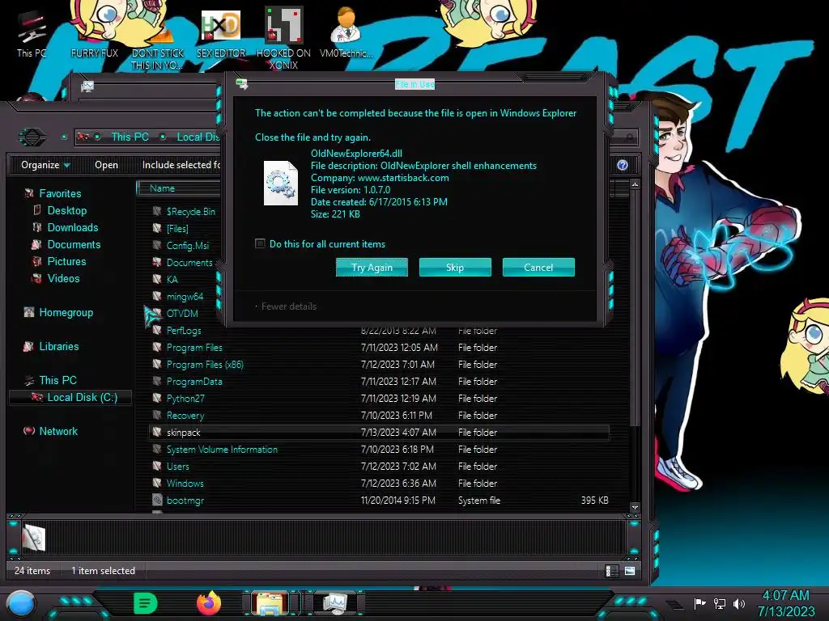Select Libraries in navigation pane
829x621 pixels.
[x=58, y=346]
